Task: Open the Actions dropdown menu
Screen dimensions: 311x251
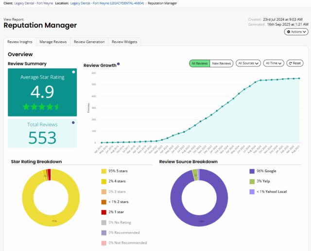Action: pyautogui.click(x=296, y=32)
